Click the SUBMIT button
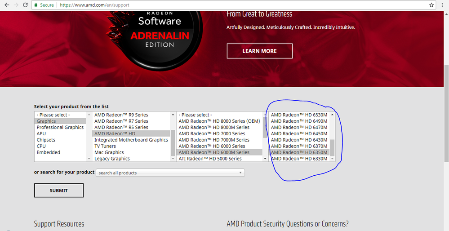This screenshot has height=231, width=449. [x=59, y=191]
